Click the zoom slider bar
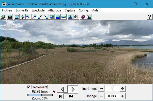Viewport: 153px width, 101px height. tap(40, 95)
